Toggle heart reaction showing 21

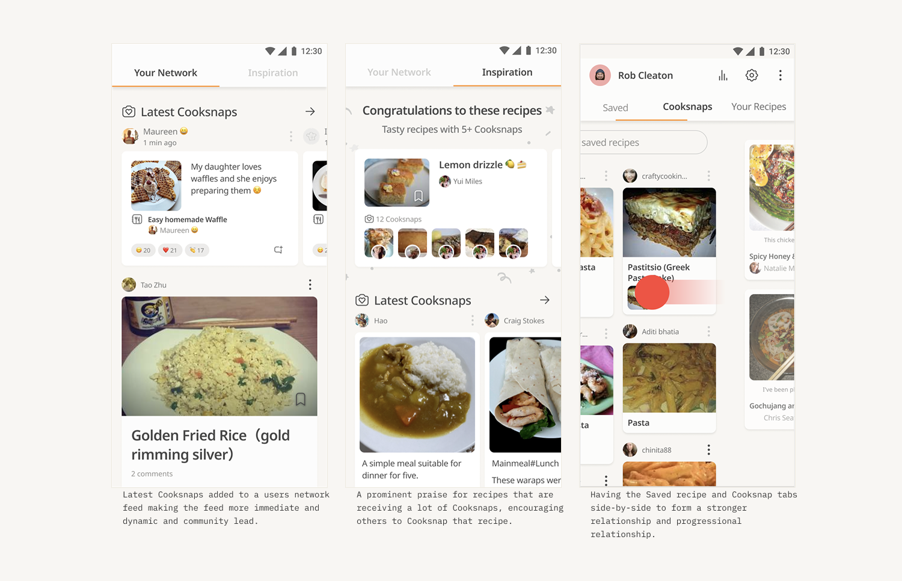tap(170, 250)
